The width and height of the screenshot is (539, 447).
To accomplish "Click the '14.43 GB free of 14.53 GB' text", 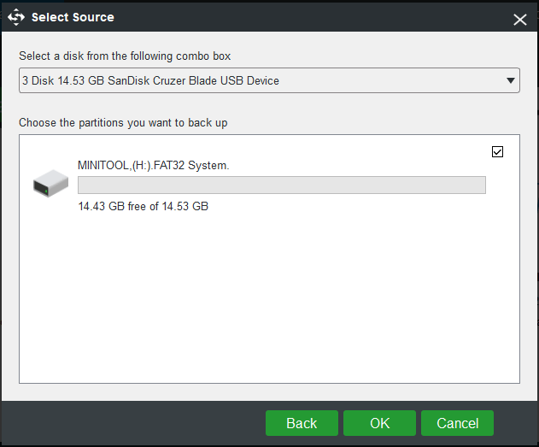I will [143, 206].
